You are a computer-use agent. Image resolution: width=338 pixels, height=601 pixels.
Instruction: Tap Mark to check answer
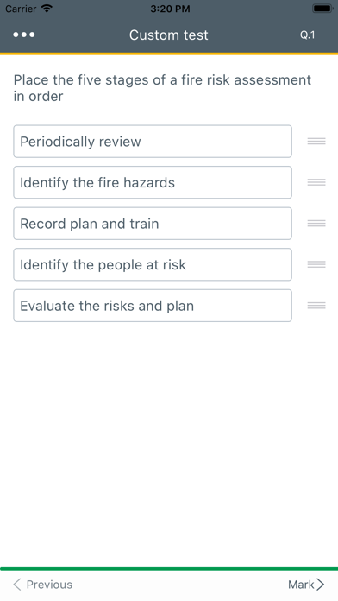(306, 585)
